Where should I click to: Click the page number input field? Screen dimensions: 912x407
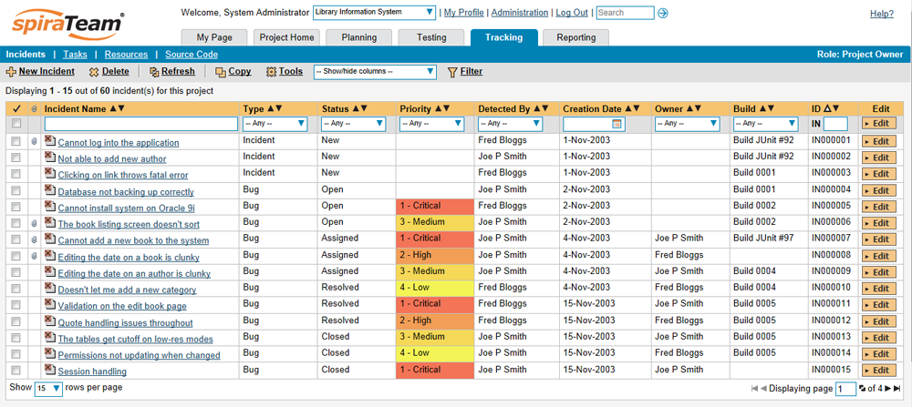pyautogui.click(x=845, y=389)
